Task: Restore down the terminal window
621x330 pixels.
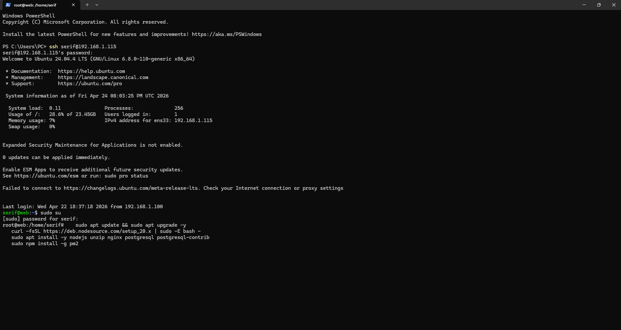Action: tap(599, 5)
